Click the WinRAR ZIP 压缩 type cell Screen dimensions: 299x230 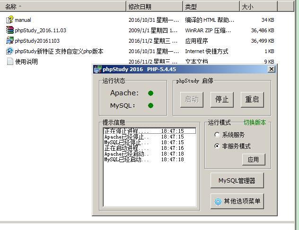pyautogui.click(x=208, y=30)
